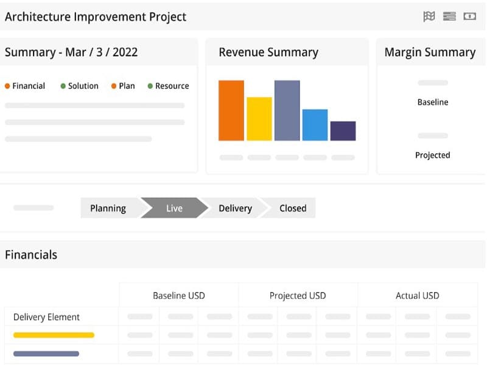Viewport: 487px width, 365px height.
Task: Click the green Resource status dot
Action: point(150,86)
